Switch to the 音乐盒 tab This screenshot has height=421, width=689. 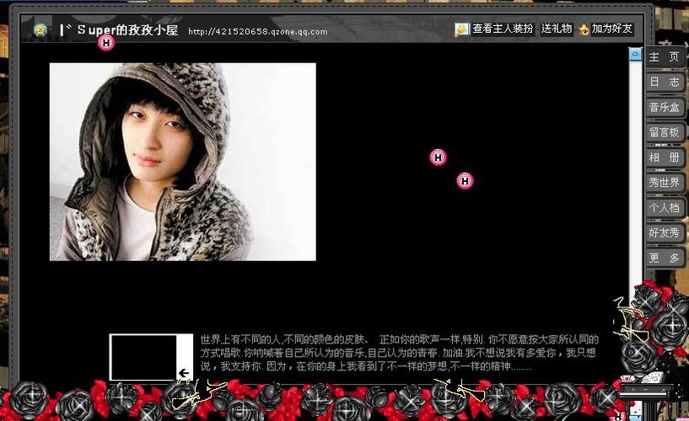[x=665, y=108]
